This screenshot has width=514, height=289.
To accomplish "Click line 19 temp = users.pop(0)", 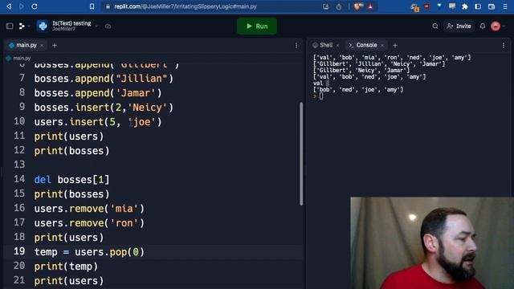I will pyautogui.click(x=89, y=251).
